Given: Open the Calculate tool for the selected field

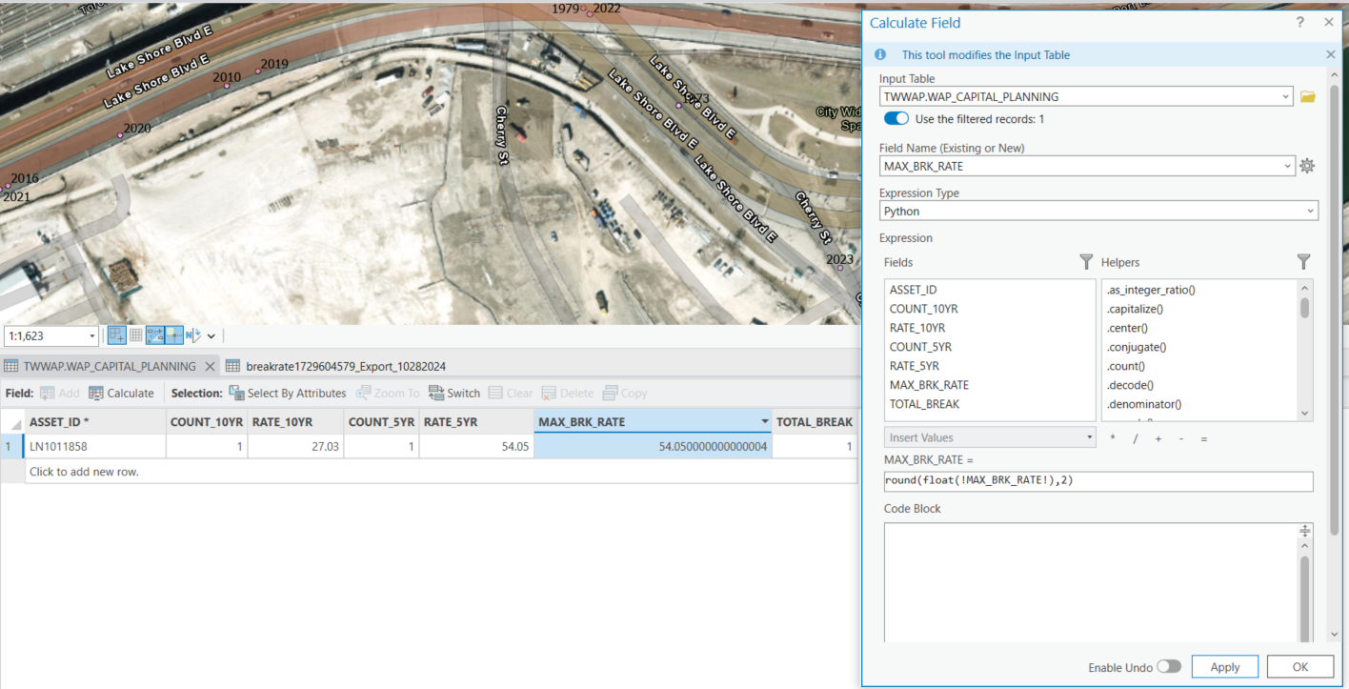Looking at the screenshot, I should (123, 393).
